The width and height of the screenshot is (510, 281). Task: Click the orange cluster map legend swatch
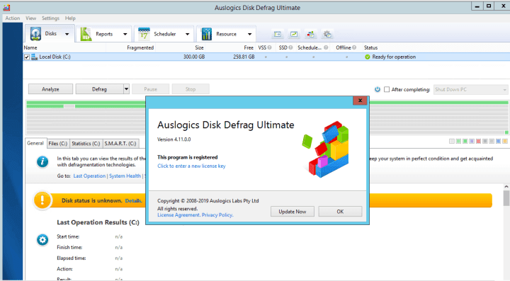[505, 142]
